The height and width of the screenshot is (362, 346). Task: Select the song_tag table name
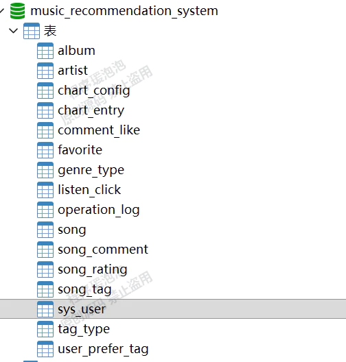(84, 289)
